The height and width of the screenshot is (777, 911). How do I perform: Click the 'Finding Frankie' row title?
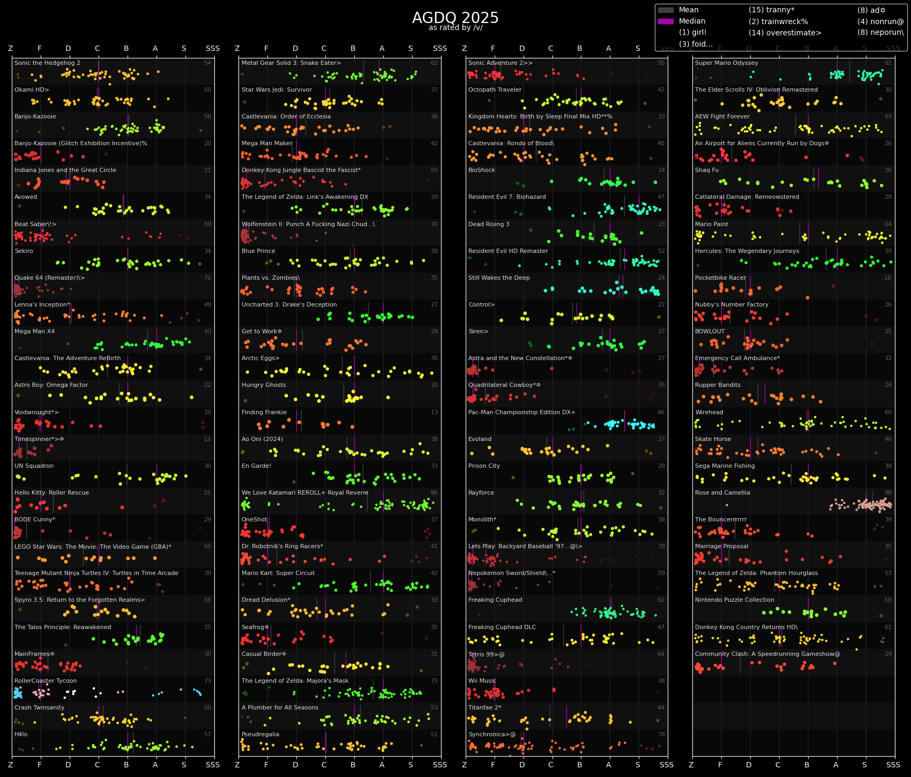tap(264, 413)
